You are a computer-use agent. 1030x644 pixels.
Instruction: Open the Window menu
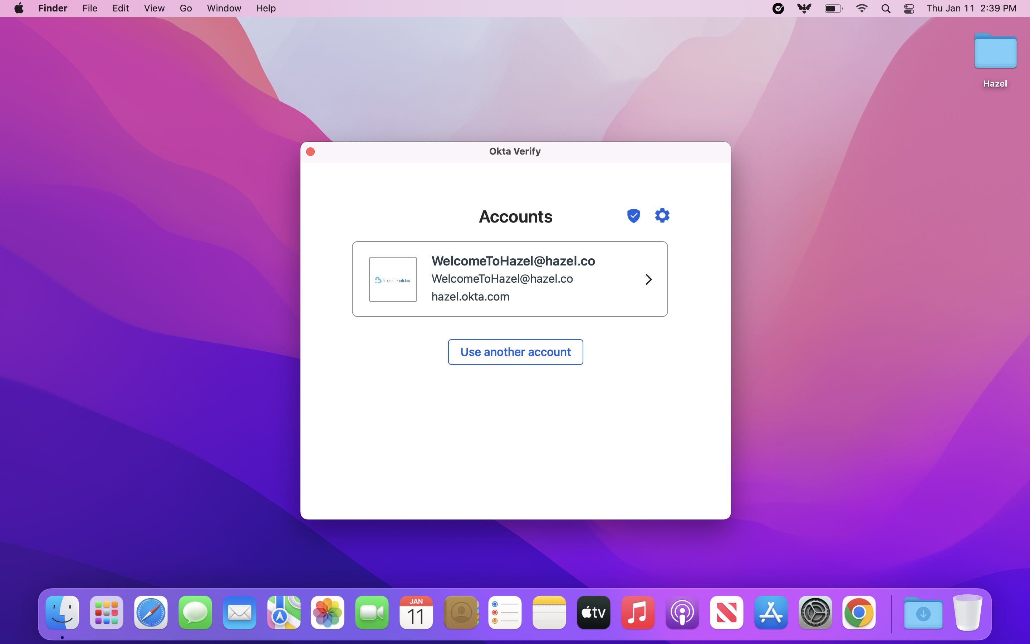pos(224,8)
